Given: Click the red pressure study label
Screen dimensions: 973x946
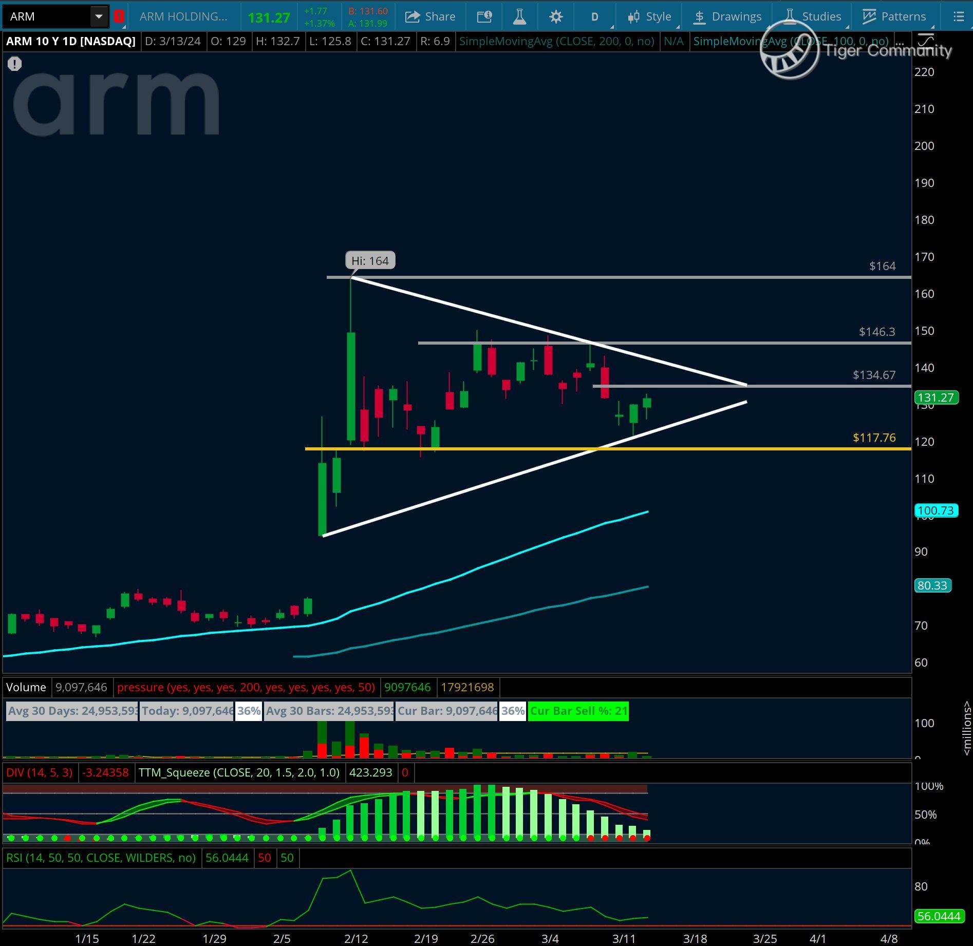Looking at the screenshot, I should (246, 687).
